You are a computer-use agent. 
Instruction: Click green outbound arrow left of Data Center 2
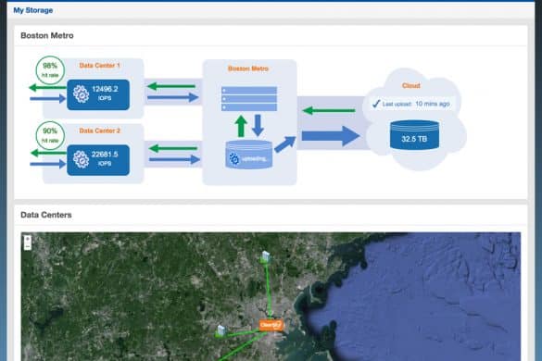pos(48,153)
